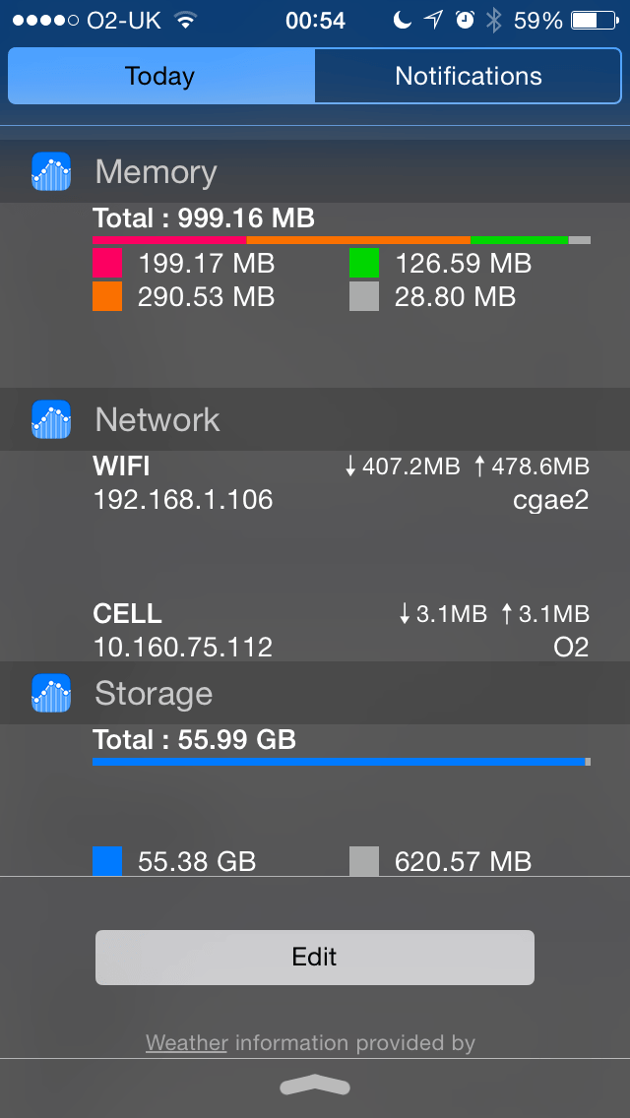Tap the Memory widget app icon

pos(51,172)
